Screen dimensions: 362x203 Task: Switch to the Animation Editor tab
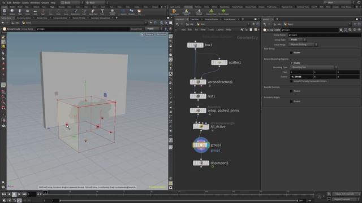click(24, 18)
